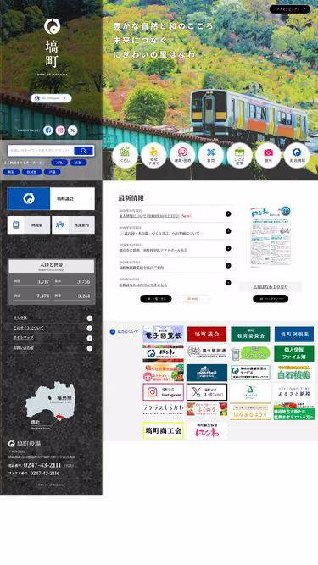The width and height of the screenshot is (318, 565).
Task: Open the 塙町観光協会 はなわ banner
Action: click(x=207, y=431)
